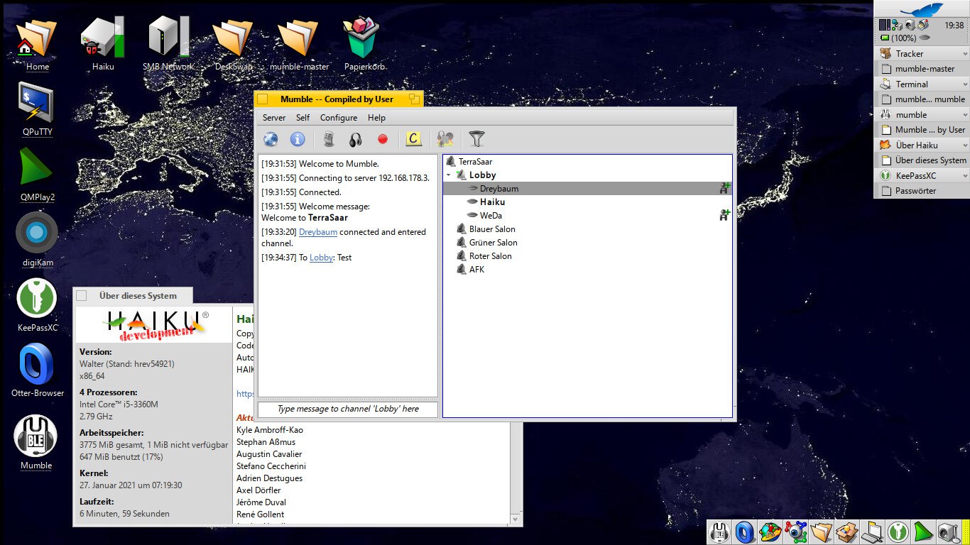Click the HaikuDepot package box in launcher
This screenshot has width=970, height=545.
[x=846, y=532]
